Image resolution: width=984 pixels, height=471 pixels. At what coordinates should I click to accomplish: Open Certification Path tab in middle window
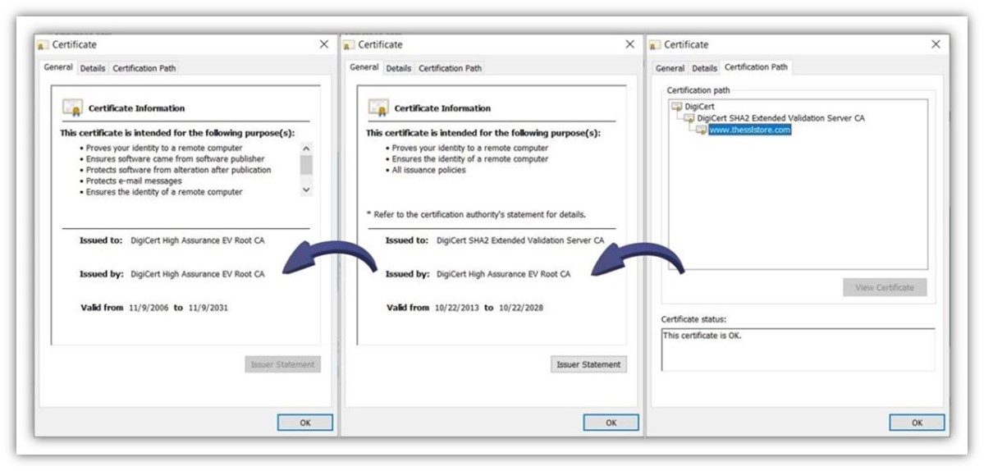tap(450, 68)
